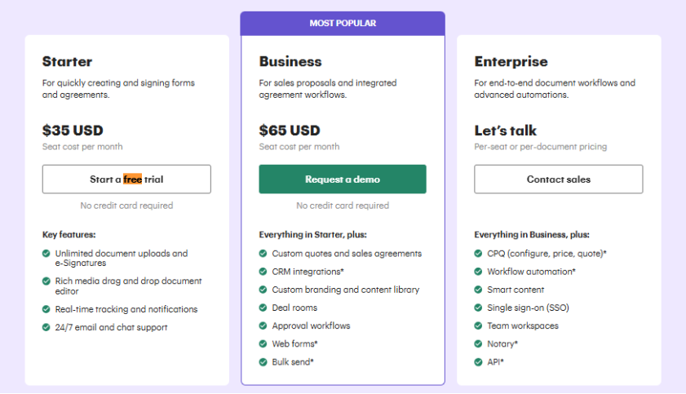Click checkmark icon next to Workflow automation

click(x=479, y=272)
